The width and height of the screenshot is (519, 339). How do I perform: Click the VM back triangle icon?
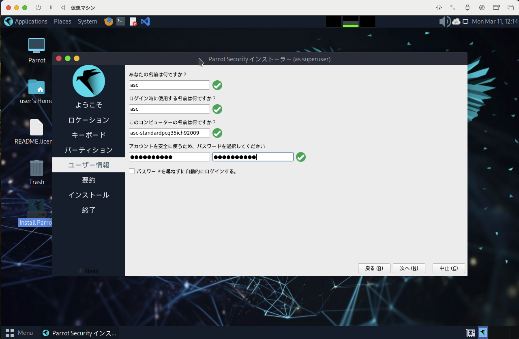point(62,8)
